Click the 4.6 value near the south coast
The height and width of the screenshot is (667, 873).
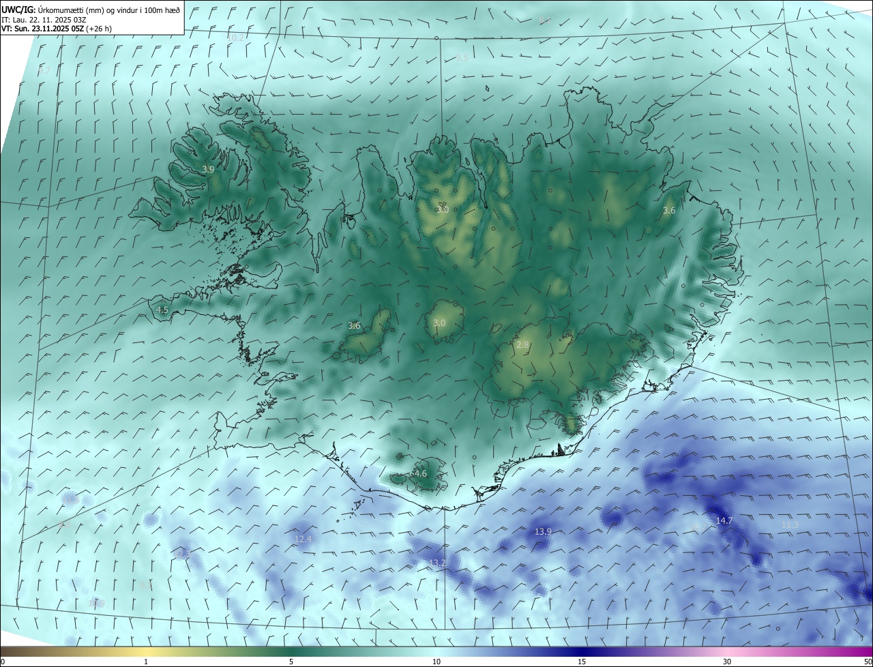coord(420,473)
